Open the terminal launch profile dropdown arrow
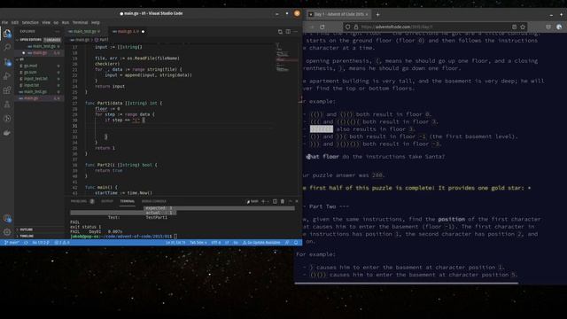Screen dimensions: 567x319 coord(268,201)
